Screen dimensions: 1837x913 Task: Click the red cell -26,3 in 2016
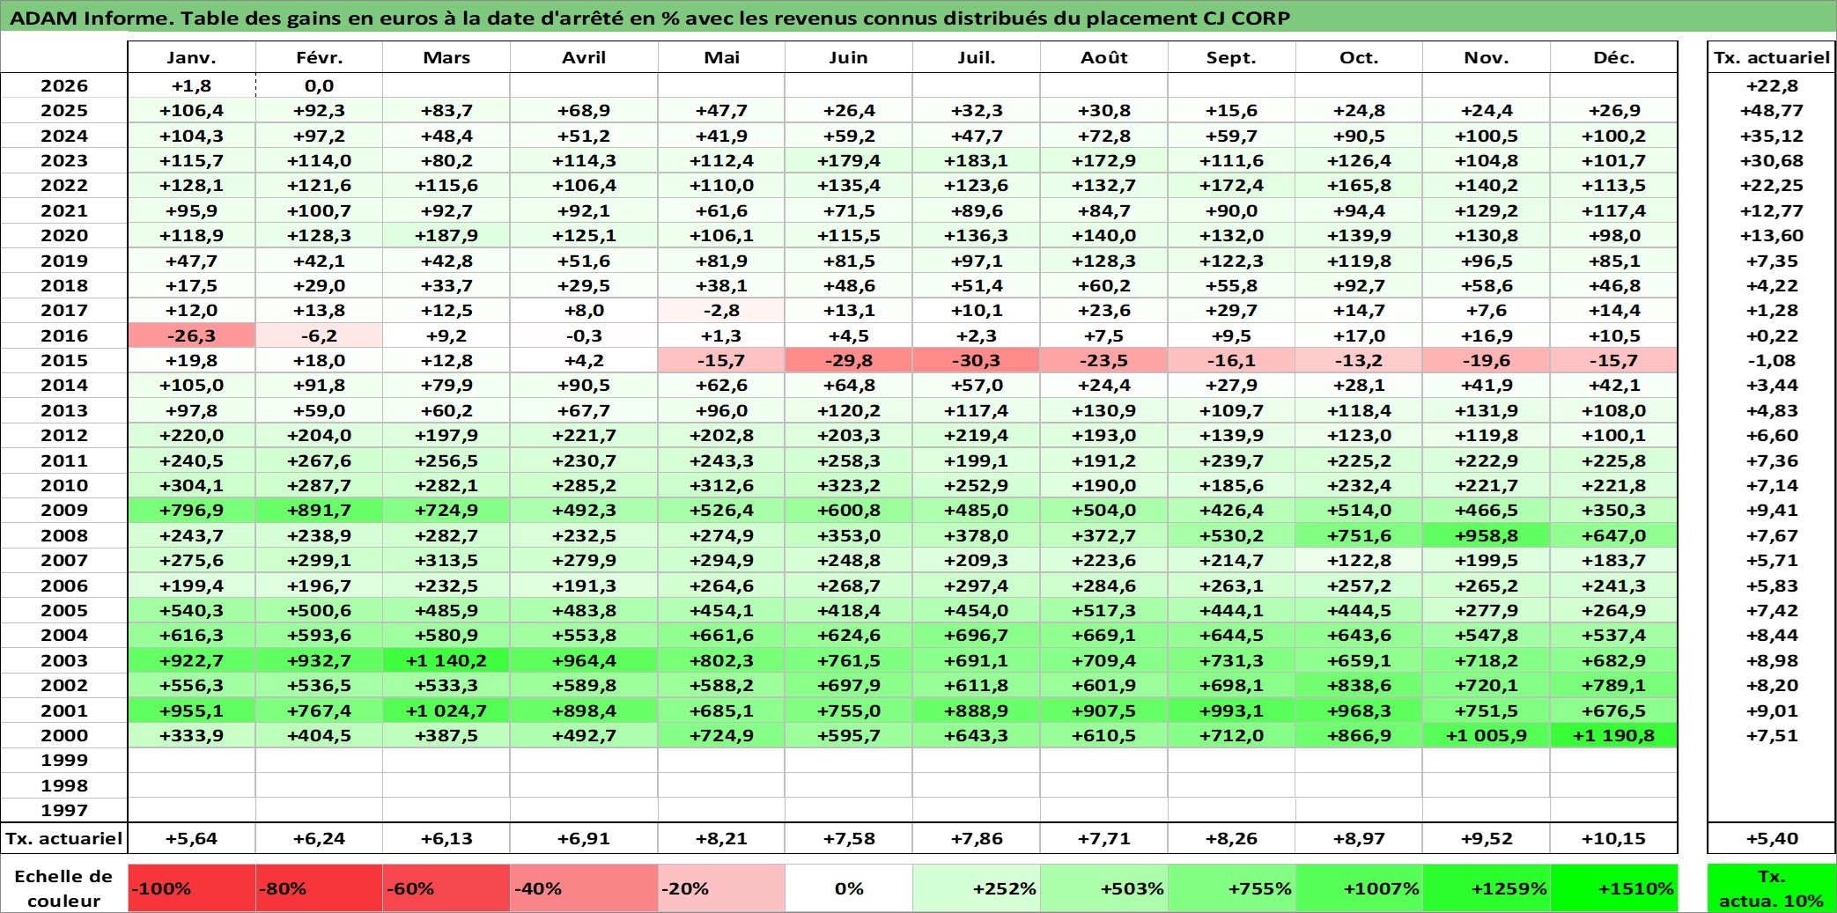(x=192, y=335)
